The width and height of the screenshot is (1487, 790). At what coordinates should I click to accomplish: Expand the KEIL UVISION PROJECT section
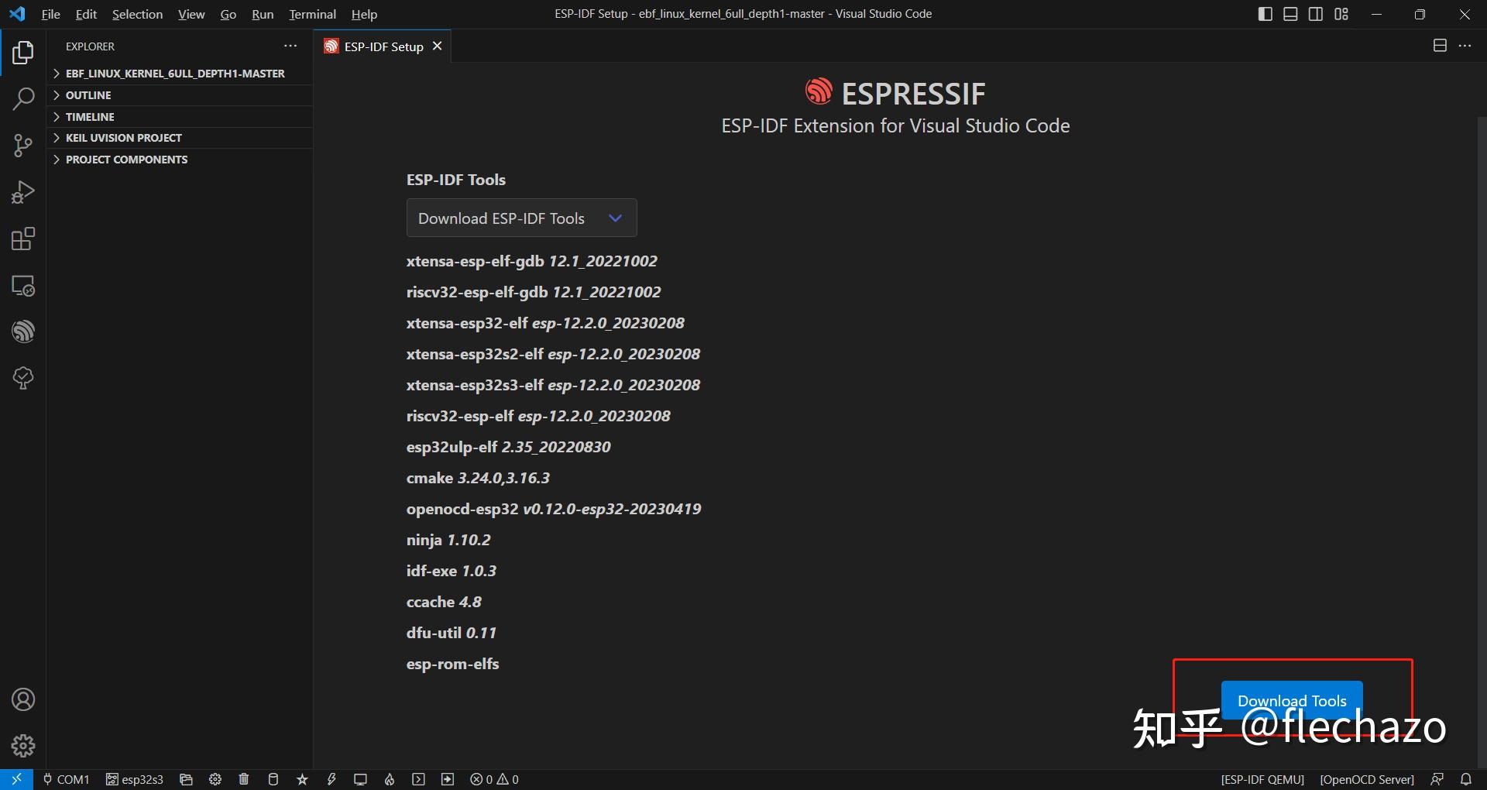click(x=180, y=138)
